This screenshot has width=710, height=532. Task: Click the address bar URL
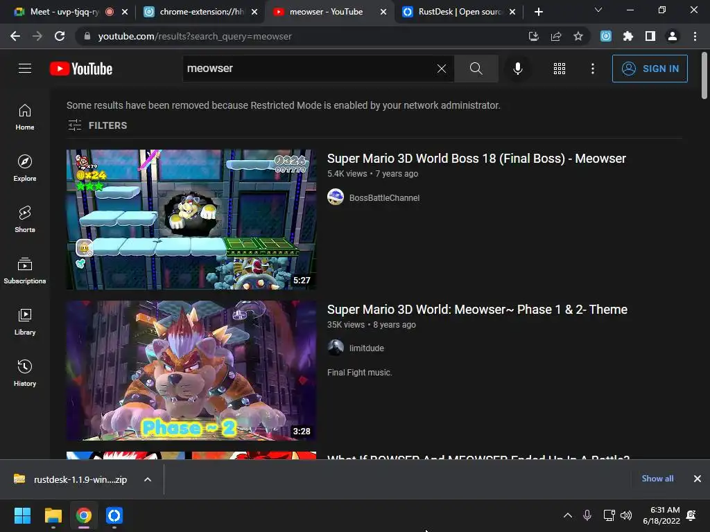tap(195, 36)
